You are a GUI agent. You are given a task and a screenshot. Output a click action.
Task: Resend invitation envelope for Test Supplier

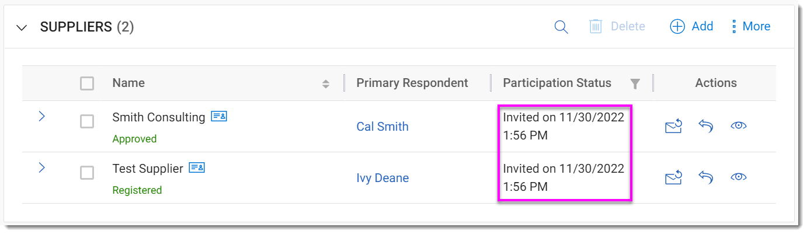click(x=673, y=177)
